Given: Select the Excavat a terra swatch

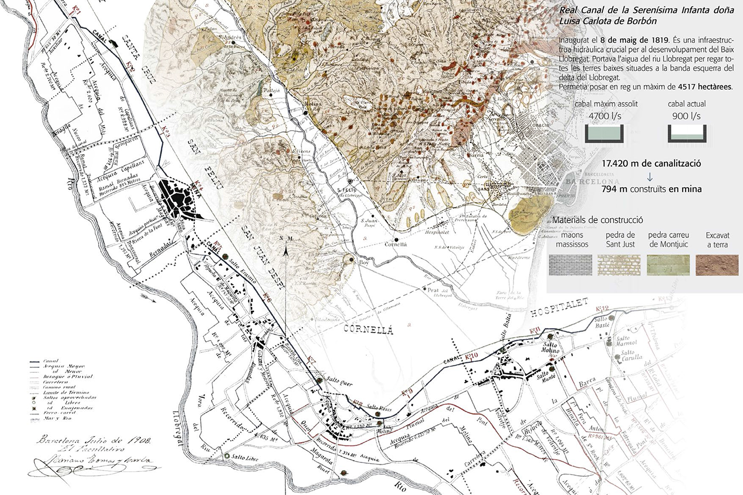Looking at the screenshot, I should [x=716, y=265].
